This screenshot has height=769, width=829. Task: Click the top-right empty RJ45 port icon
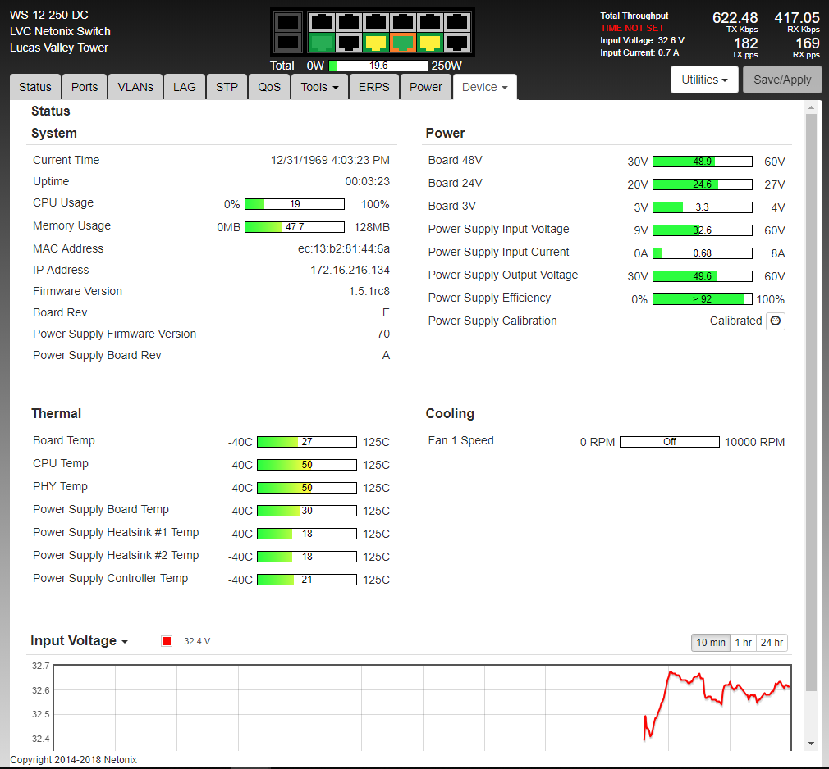coord(457,22)
